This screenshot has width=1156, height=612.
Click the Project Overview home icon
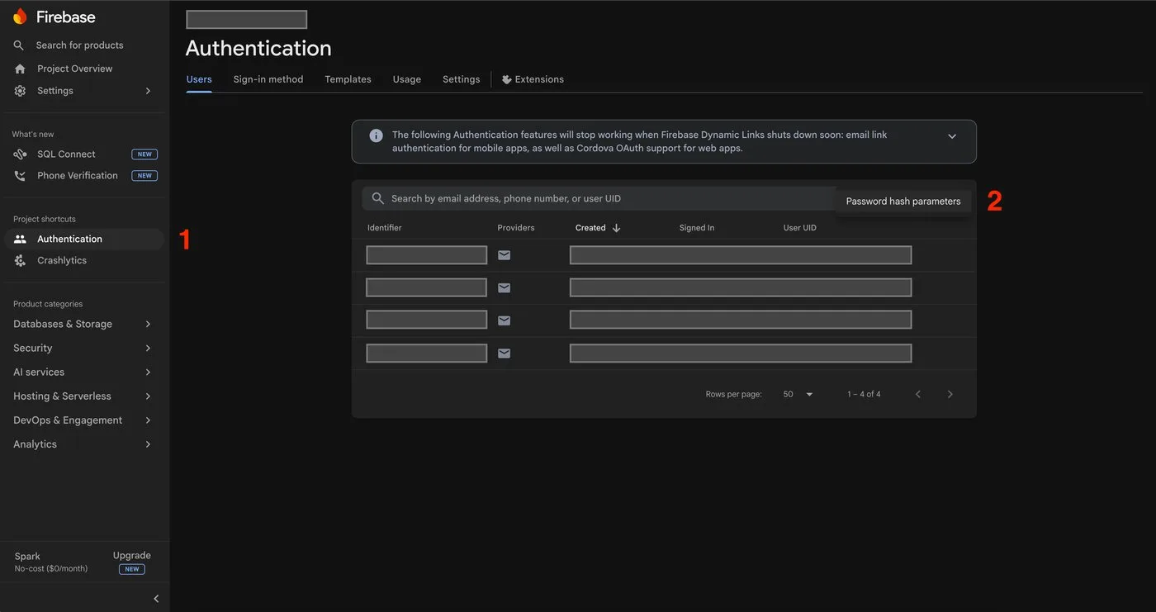tap(20, 69)
